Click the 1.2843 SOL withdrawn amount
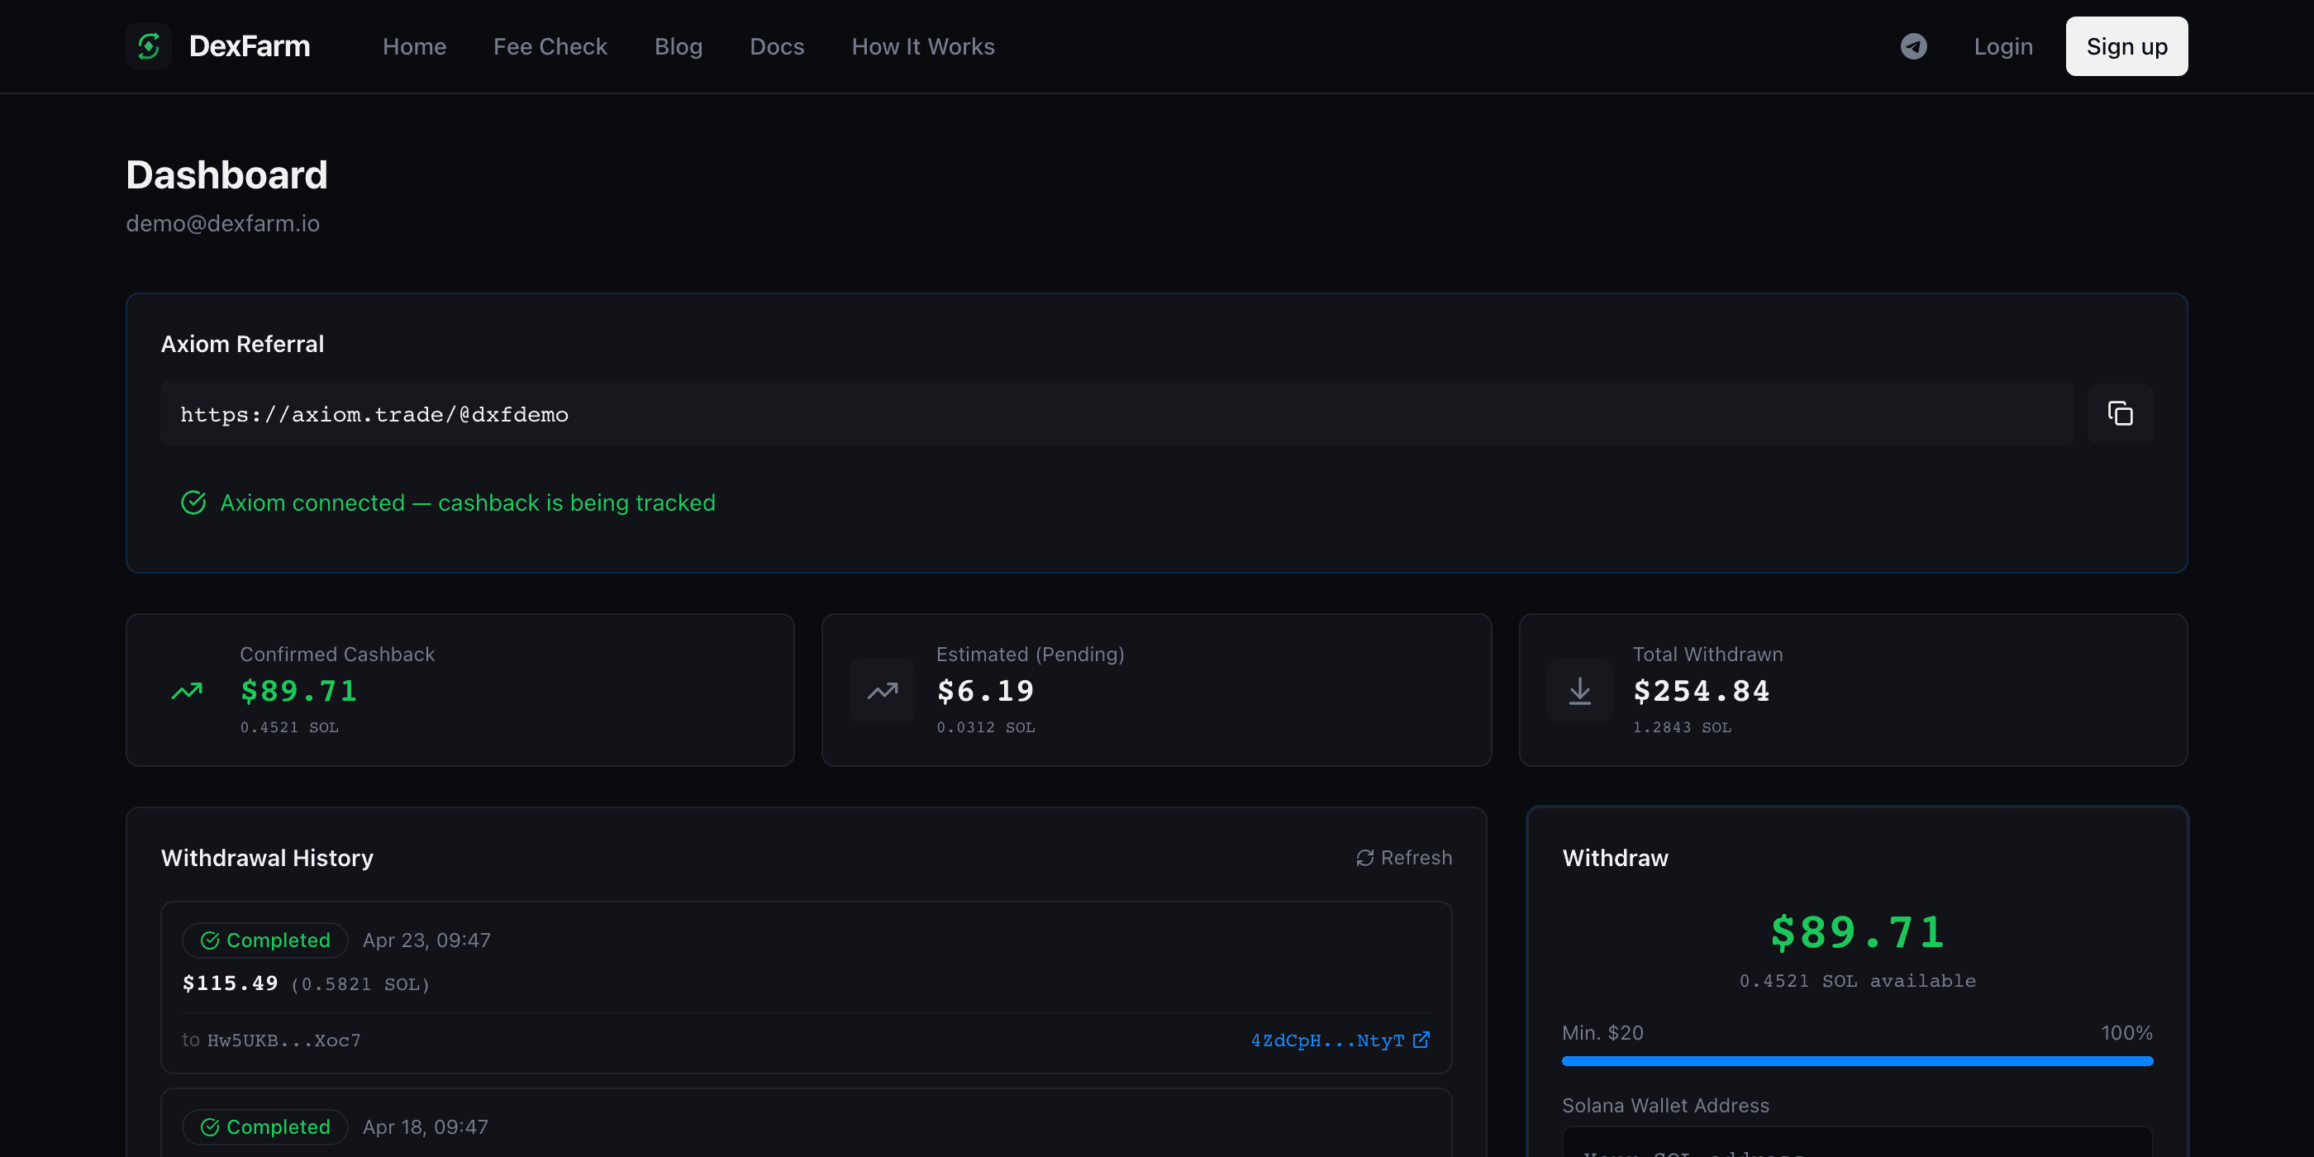2314x1157 pixels. [x=1682, y=727]
